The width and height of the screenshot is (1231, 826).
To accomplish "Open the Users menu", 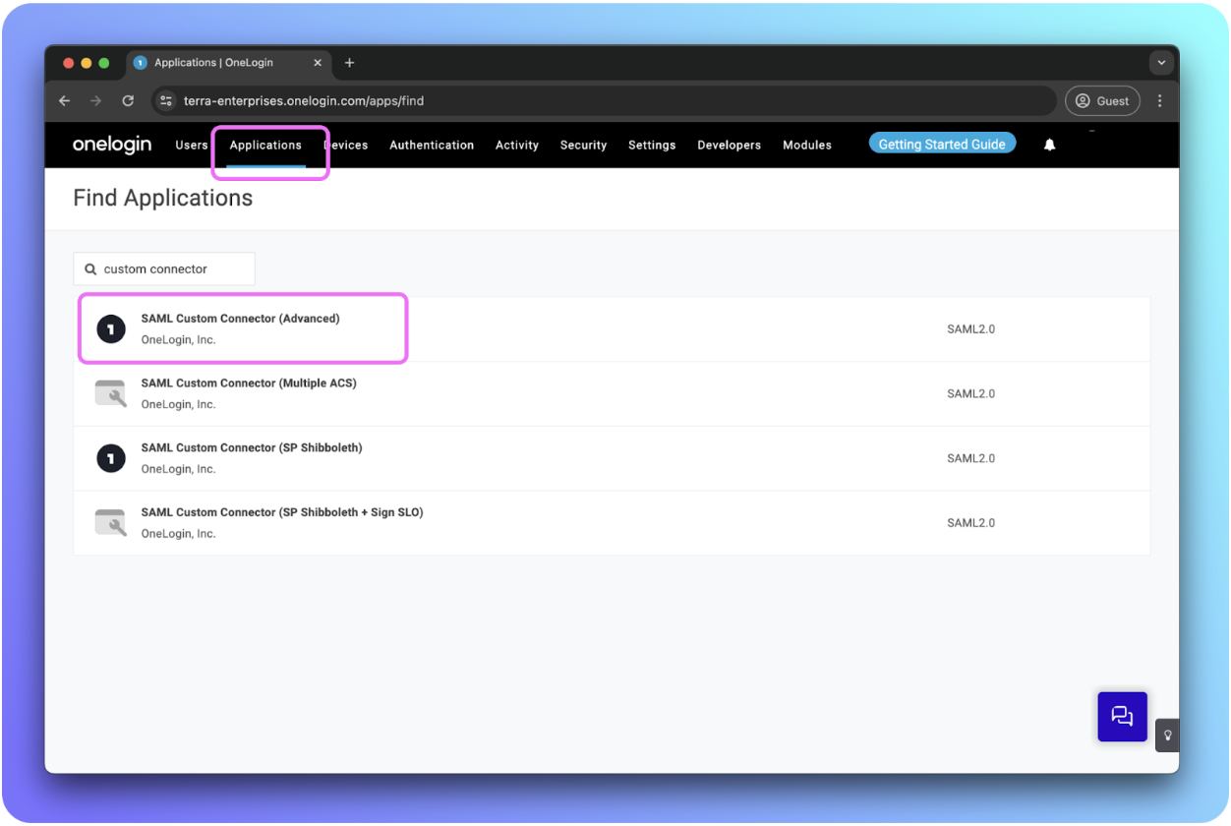I will click(x=192, y=145).
